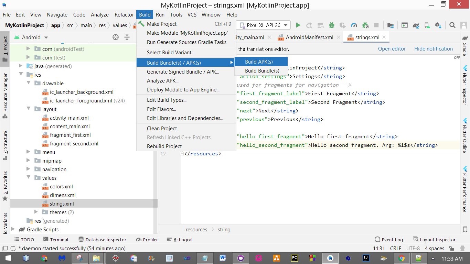
Task: Open Flutter Outline side panel
Action: coord(465,135)
